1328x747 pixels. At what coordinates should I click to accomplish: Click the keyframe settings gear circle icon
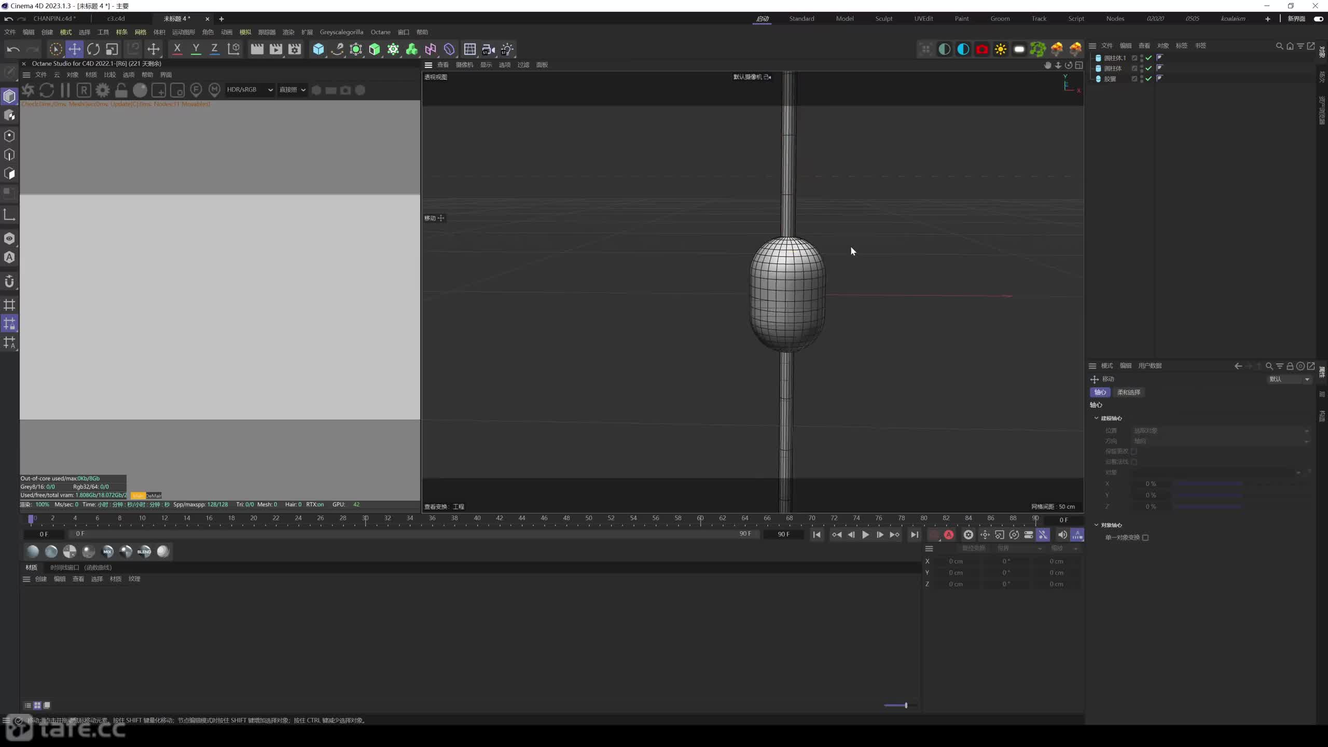pyautogui.click(x=969, y=535)
